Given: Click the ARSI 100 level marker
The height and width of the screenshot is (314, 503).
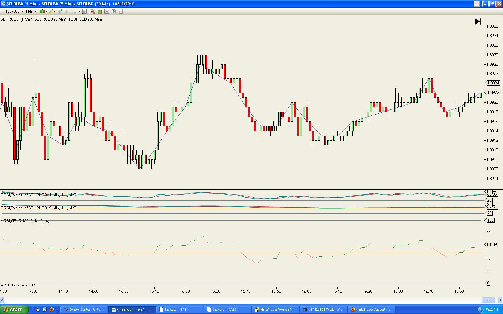Looking at the screenshot, I should point(490,220).
